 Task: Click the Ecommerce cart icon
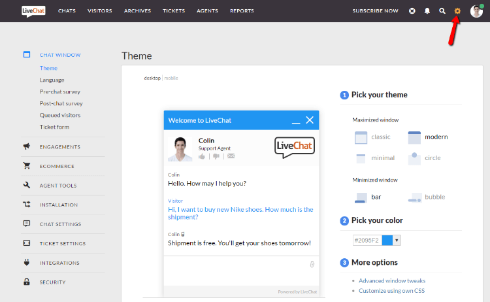[27, 165]
